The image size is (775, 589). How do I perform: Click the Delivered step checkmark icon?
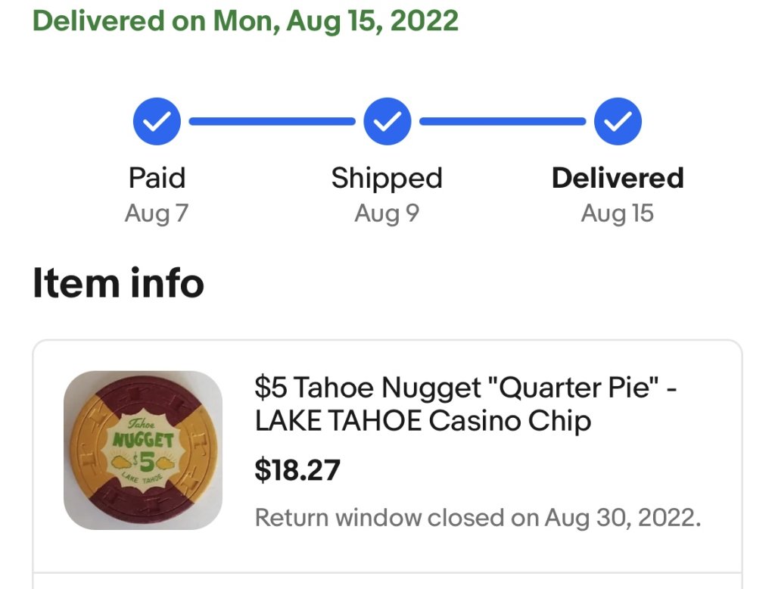click(618, 121)
